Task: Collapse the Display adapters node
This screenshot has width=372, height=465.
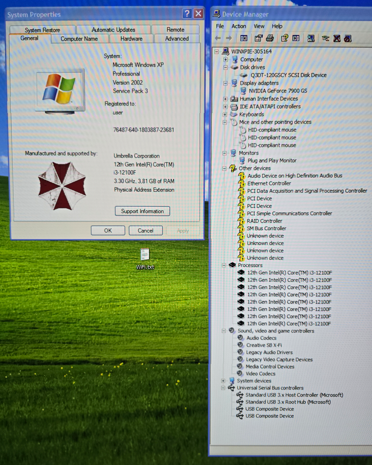Action: click(225, 83)
